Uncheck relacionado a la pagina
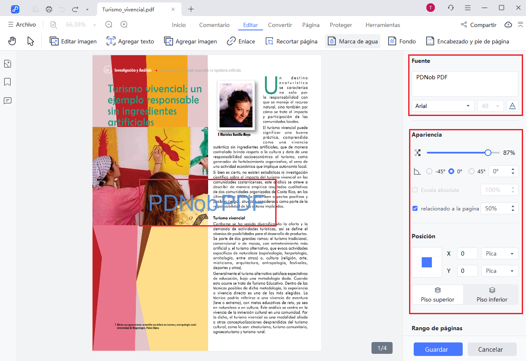Viewport: 526px width, 361px height. click(415, 208)
